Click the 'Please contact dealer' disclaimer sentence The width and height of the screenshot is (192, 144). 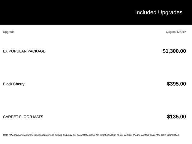(156, 135)
